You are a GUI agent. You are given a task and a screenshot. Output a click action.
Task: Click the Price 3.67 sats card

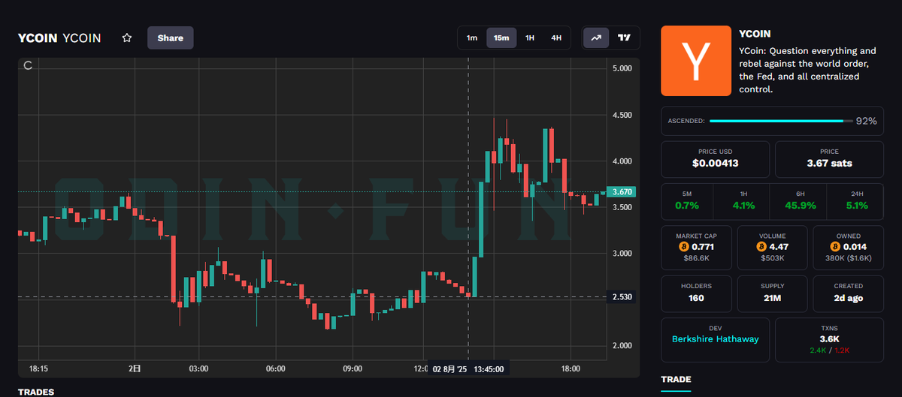(829, 158)
